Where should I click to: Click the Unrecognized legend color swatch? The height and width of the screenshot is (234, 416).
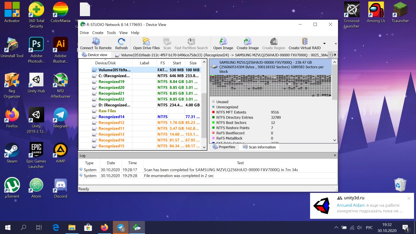[x=213, y=107]
